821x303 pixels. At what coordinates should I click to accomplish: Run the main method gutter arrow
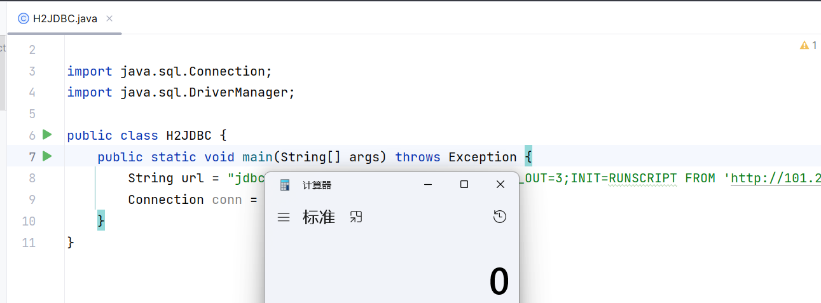46,156
